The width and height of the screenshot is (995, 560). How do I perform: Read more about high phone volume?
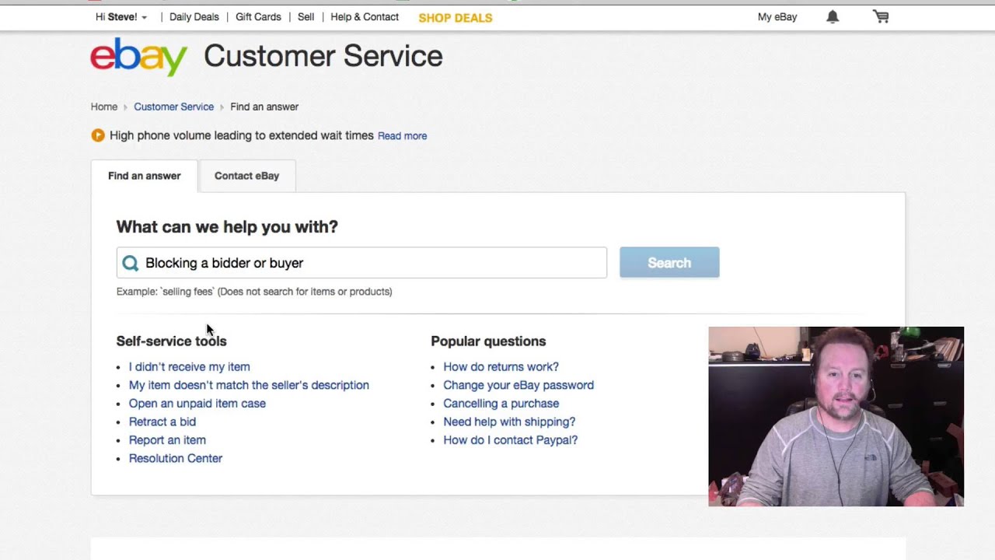[x=402, y=136]
